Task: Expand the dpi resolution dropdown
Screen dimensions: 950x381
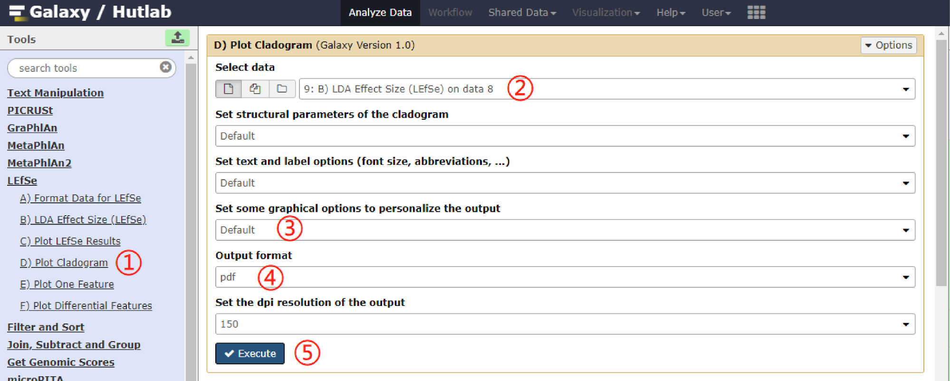Action: tap(565, 324)
